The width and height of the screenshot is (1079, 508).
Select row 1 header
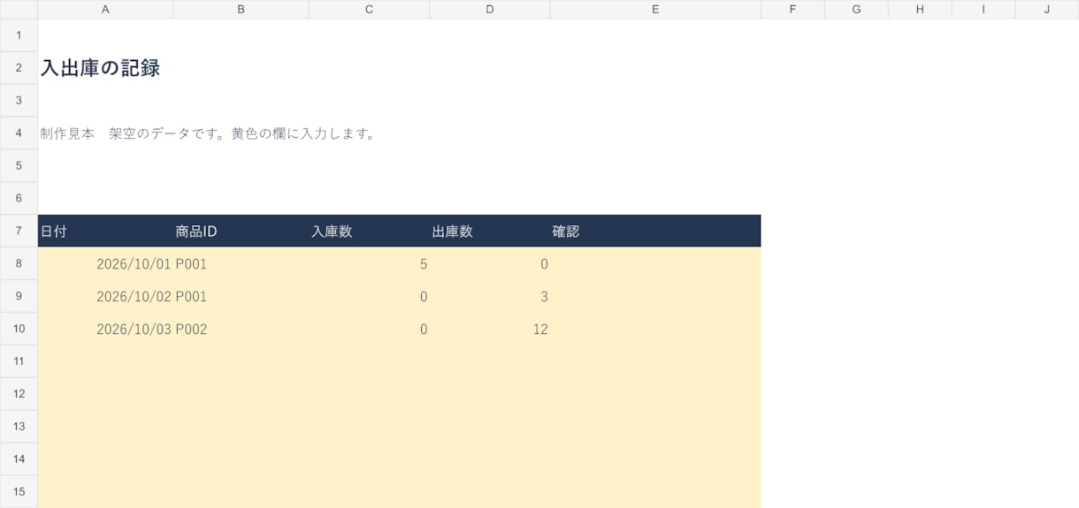pos(19,35)
